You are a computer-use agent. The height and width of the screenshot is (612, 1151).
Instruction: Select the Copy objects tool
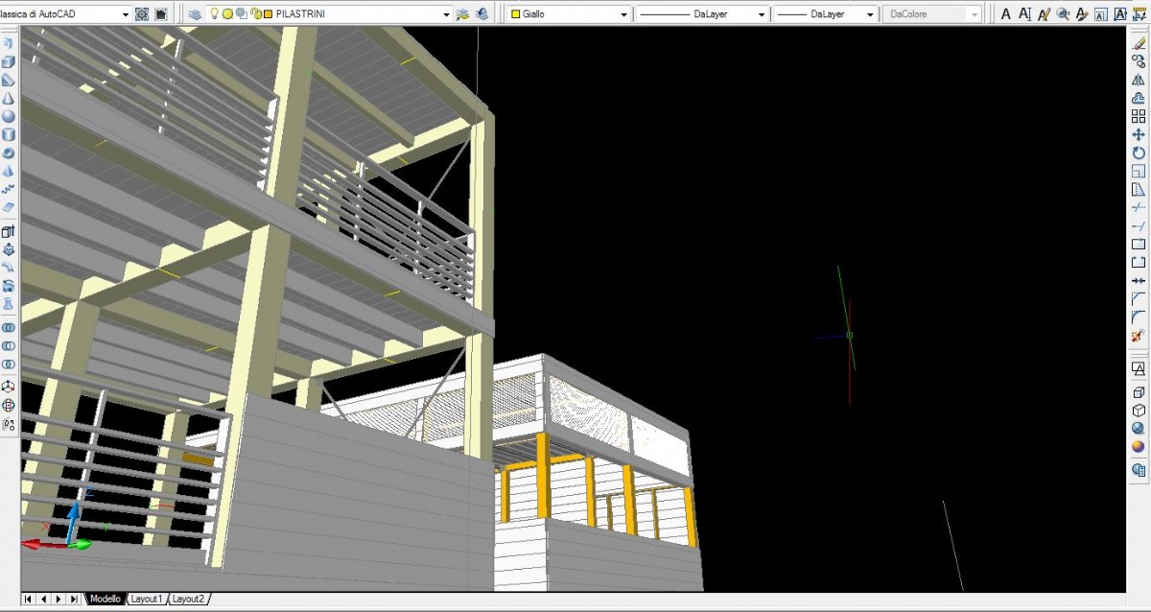point(1139,61)
